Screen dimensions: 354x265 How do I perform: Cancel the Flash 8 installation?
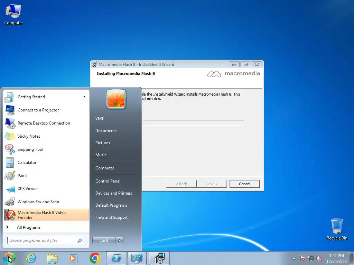pyautogui.click(x=244, y=184)
